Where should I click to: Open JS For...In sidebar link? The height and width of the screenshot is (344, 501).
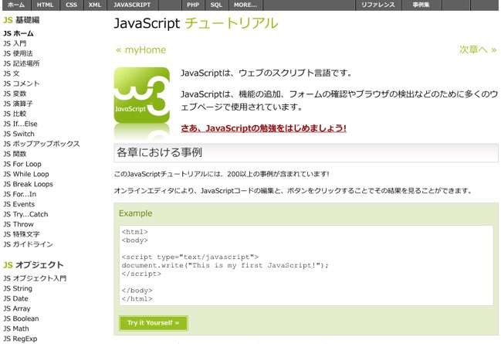click(x=20, y=194)
